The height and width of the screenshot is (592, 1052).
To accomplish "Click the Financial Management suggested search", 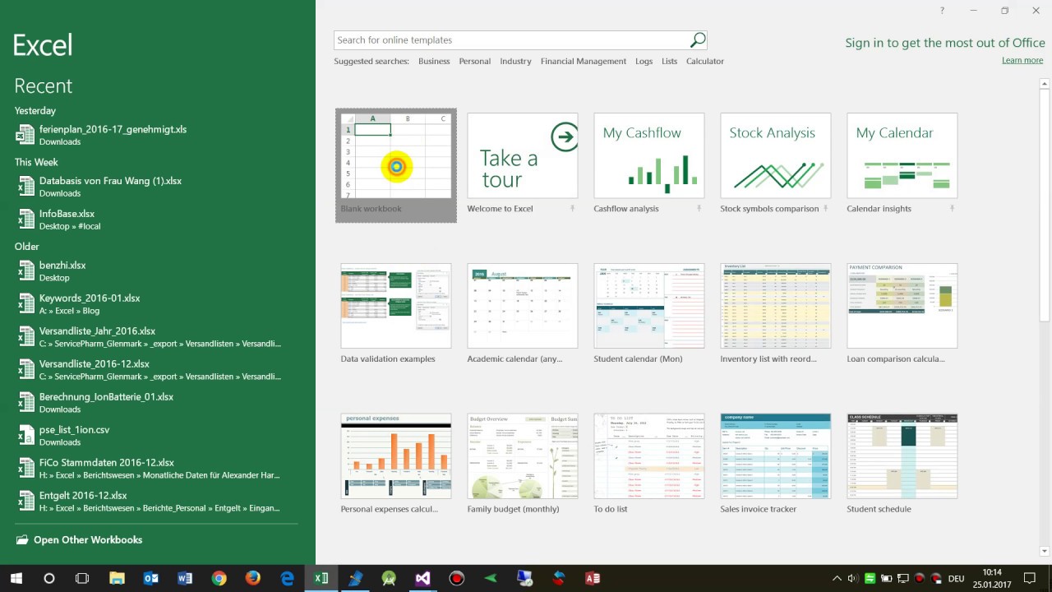I will point(584,62).
